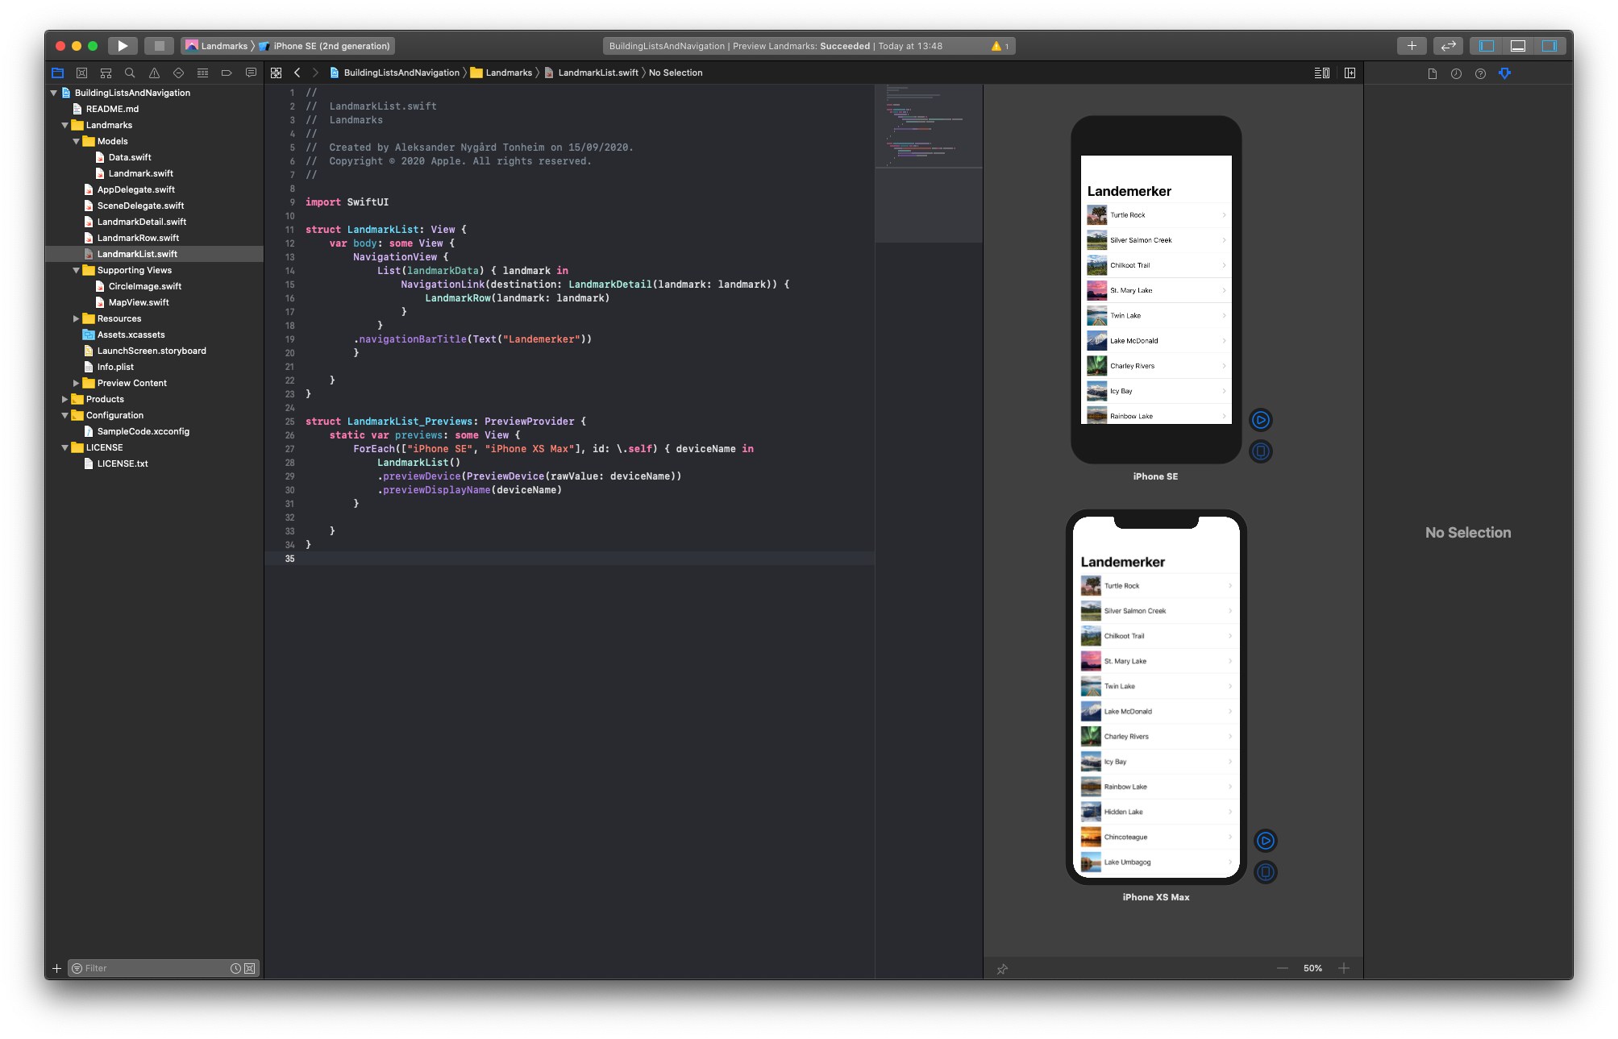1618x1039 pixels.
Task: Open the Breakpoint navigator icon
Action: [226, 73]
